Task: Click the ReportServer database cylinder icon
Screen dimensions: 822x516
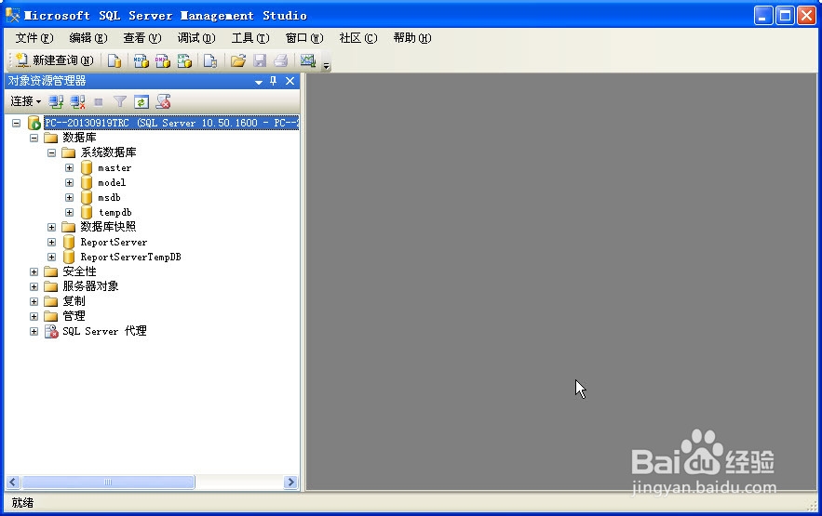Action: [69, 243]
